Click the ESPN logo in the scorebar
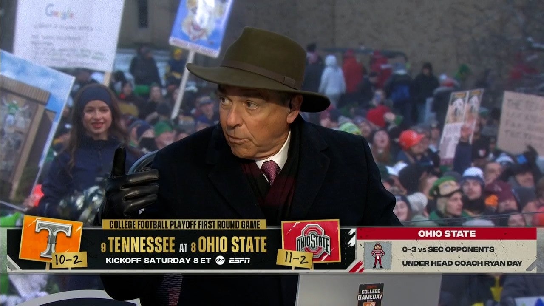The height and width of the screenshot is (306, 544). coord(239,261)
